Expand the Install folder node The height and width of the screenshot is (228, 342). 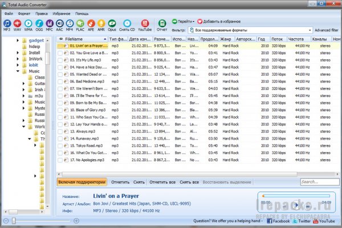[18, 52]
